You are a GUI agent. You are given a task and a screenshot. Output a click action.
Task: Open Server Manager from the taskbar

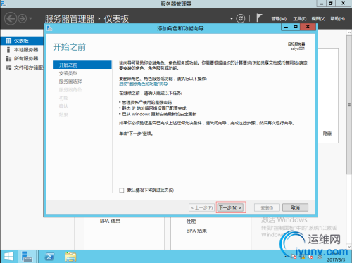tap(27, 257)
